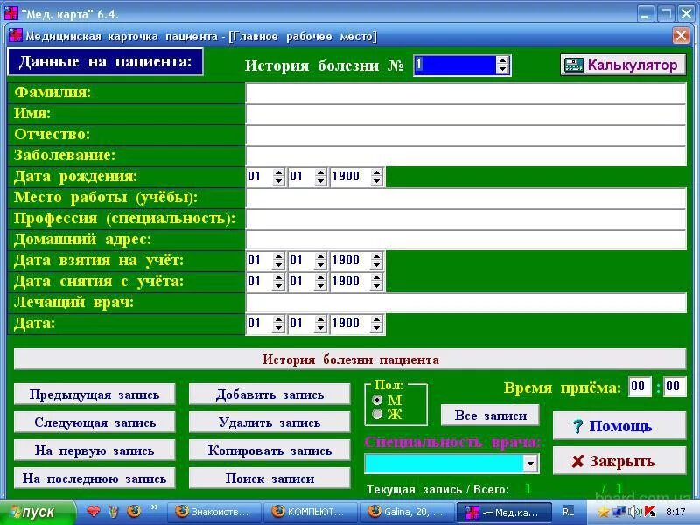Image resolution: width=700 pixels, height=525 pixels.
Task: Increase the Дата row year spinner
Action: [376, 319]
